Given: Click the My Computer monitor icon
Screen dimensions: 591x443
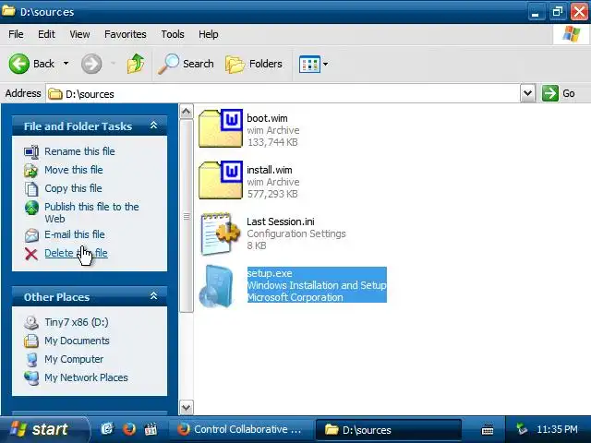Looking at the screenshot, I should click(x=31, y=359).
